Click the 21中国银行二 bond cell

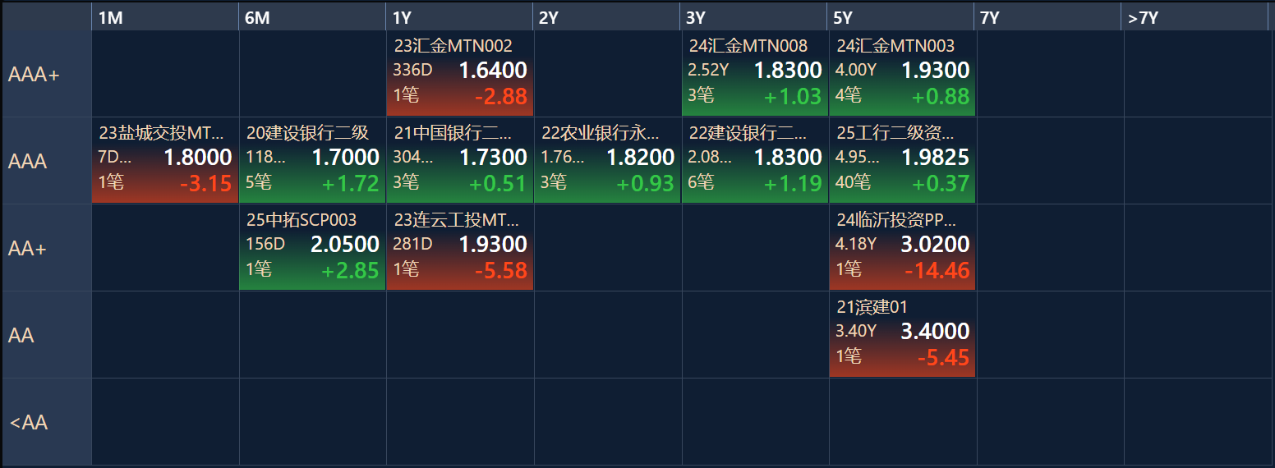click(x=460, y=162)
